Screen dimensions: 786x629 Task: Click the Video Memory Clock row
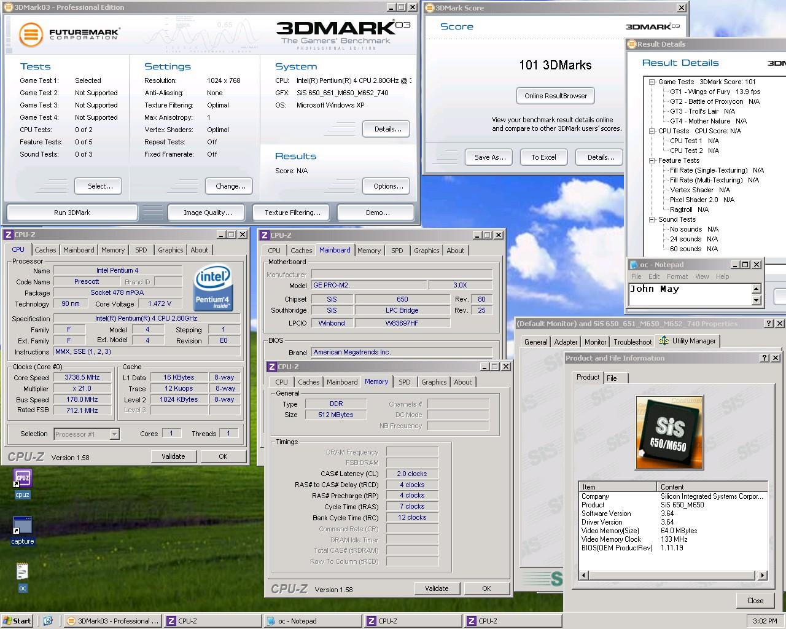pyautogui.click(x=673, y=539)
